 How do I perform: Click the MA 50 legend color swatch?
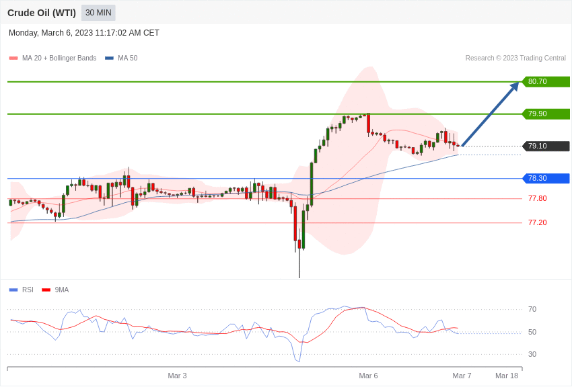(x=110, y=58)
